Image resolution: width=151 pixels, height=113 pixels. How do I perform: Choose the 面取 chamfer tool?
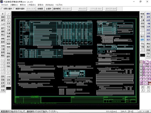(x=8, y=56)
